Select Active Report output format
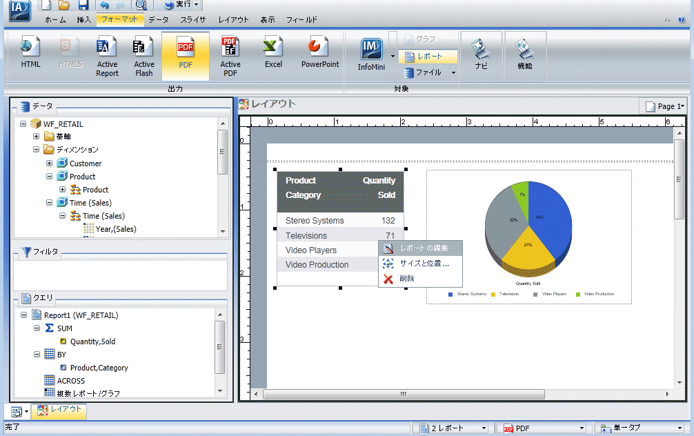The height and width of the screenshot is (436, 694). [107, 56]
